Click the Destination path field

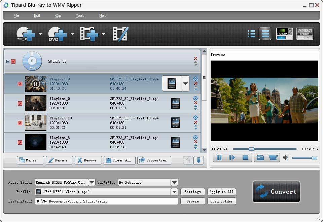coord(107,201)
